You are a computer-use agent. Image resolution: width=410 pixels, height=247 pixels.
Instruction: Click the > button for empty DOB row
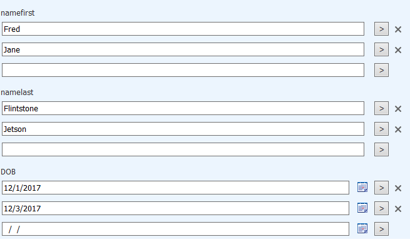click(381, 229)
